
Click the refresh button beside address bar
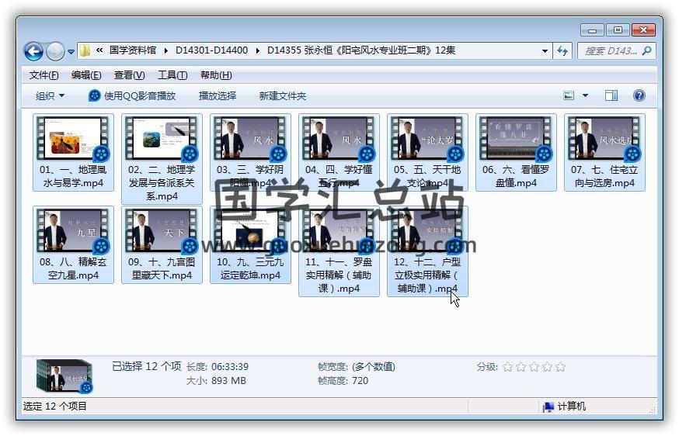coord(562,51)
